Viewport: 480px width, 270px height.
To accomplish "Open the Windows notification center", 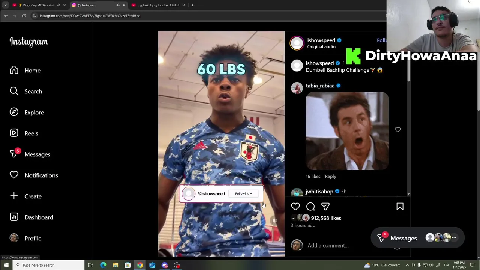I will coord(472,265).
